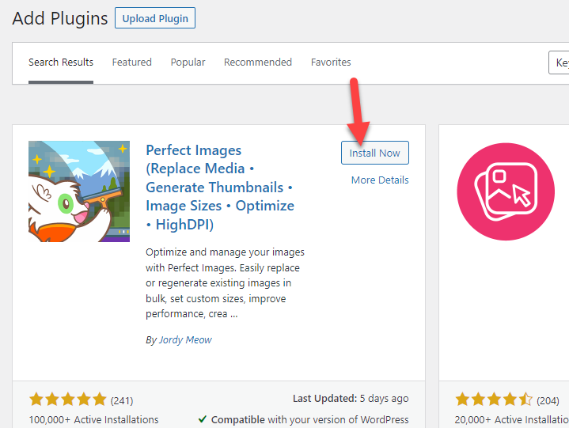
Task: Open the Search Results tab
Action: (61, 62)
